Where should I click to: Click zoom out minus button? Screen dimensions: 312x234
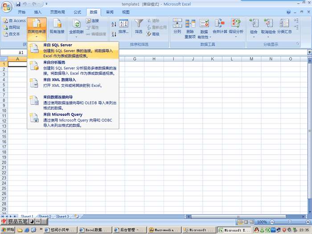point(272,222)
